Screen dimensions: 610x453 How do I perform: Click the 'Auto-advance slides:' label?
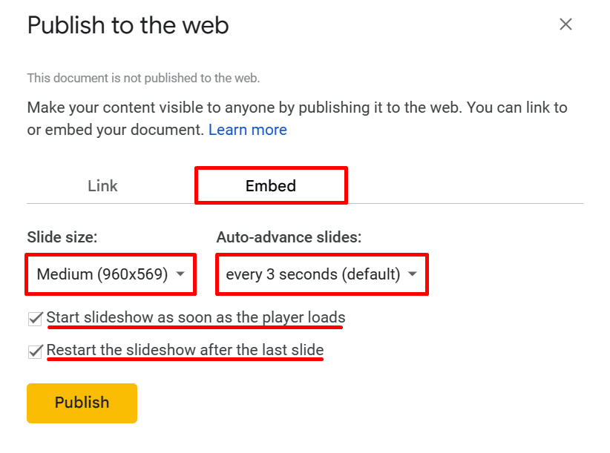(289, 237)
